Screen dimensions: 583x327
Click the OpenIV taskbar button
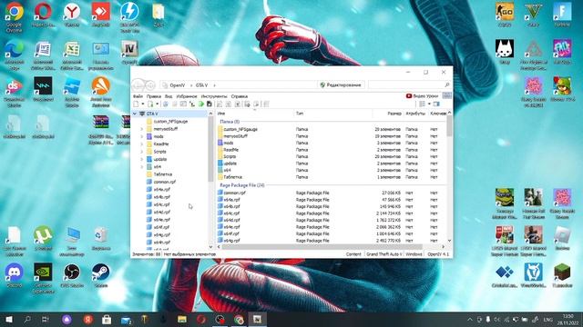[257, 319]
